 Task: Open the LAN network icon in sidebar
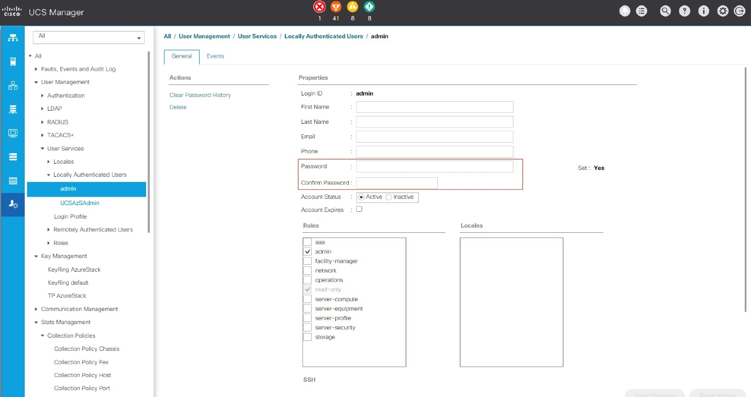pyautogui.click(x=13, y=85)
